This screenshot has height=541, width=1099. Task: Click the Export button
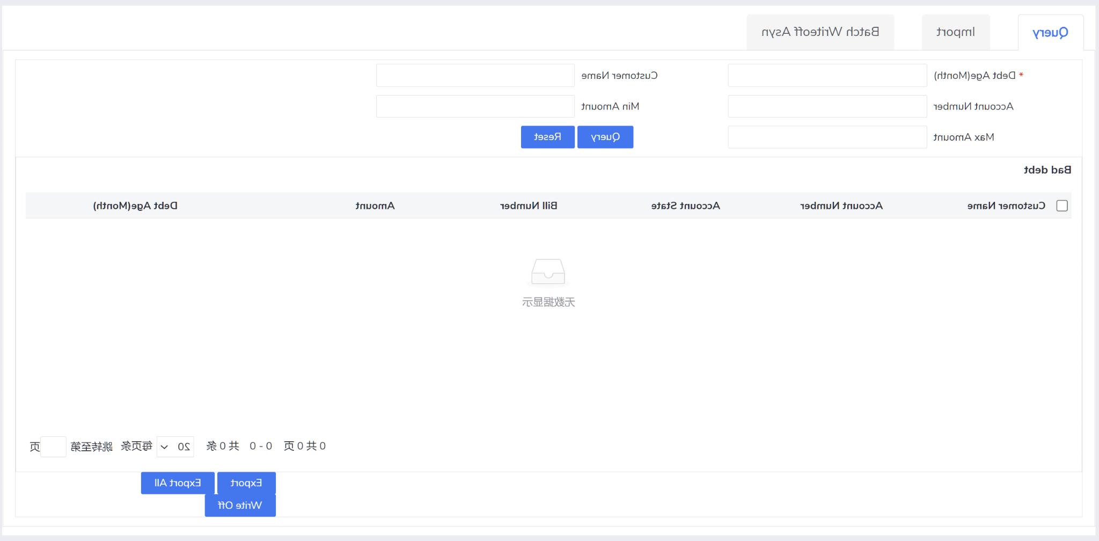[x=246, y=483]
